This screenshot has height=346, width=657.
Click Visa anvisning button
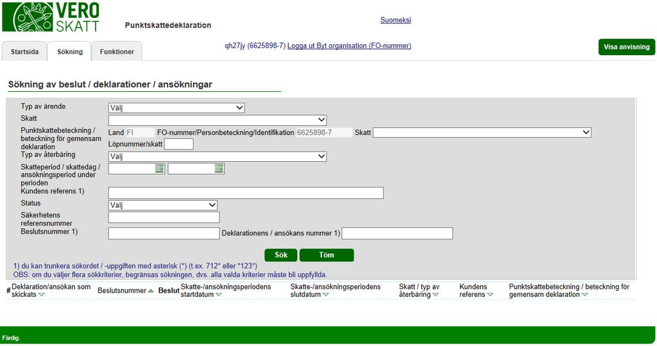[626, 47]
